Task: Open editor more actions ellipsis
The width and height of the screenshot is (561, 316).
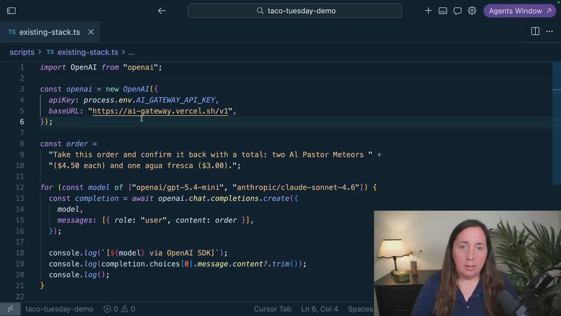Action: click(550, 31)
